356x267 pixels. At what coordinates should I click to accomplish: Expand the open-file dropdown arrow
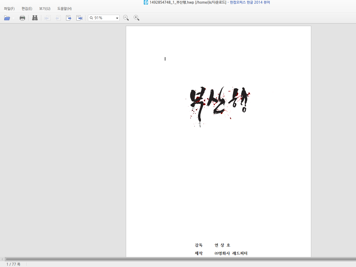coord(13,18)
